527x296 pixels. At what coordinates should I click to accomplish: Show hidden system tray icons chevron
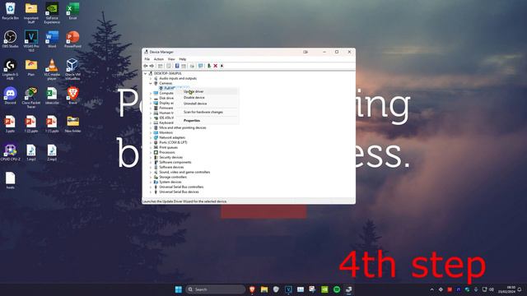(431, 289)
